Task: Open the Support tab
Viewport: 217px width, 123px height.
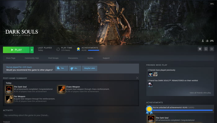Action: coord(106,58)
